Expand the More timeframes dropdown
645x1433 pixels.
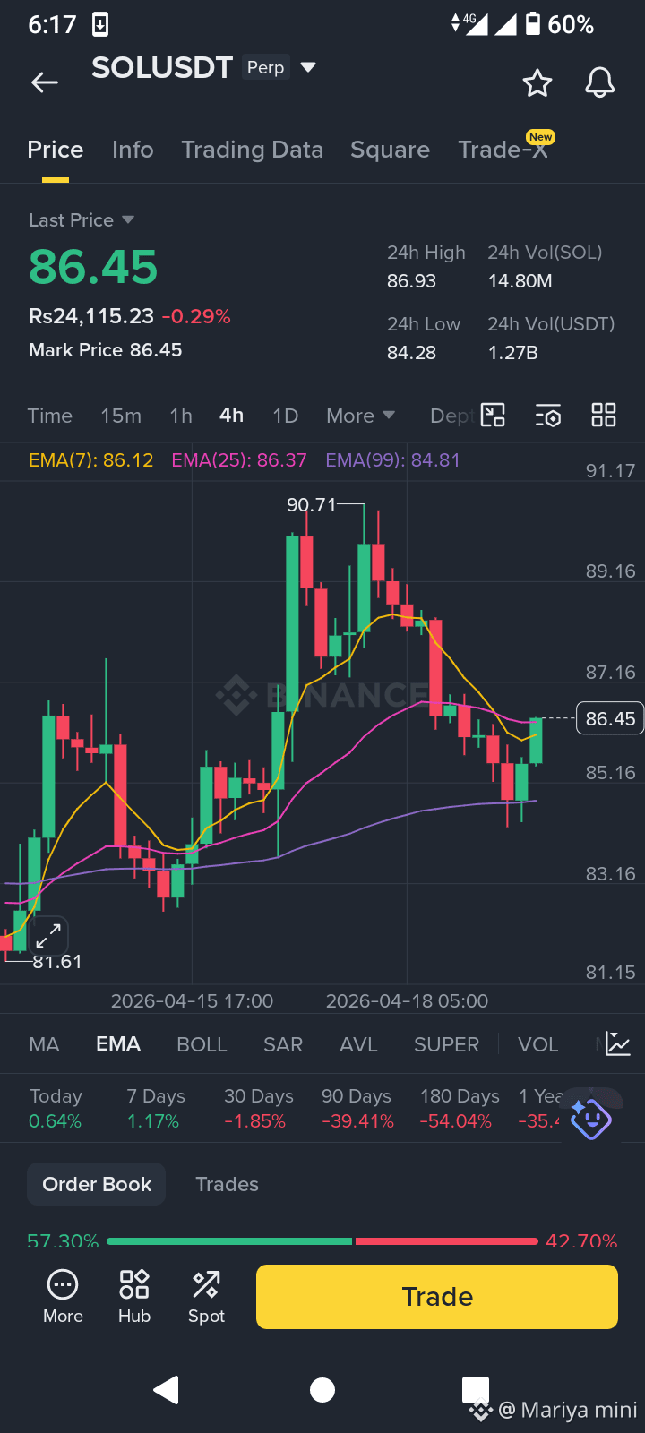click(361, 416)
